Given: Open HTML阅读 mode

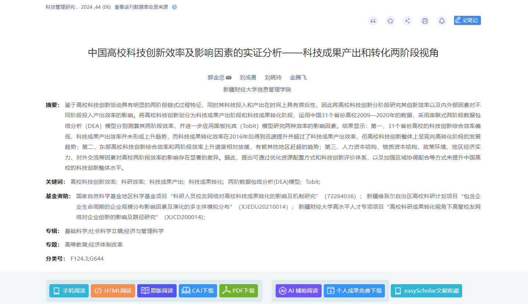Looking at the screenshot, I should 113,290.
